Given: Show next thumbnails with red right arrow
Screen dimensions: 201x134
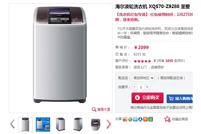Looking at the screenshot, I should (x=109, y=124).
